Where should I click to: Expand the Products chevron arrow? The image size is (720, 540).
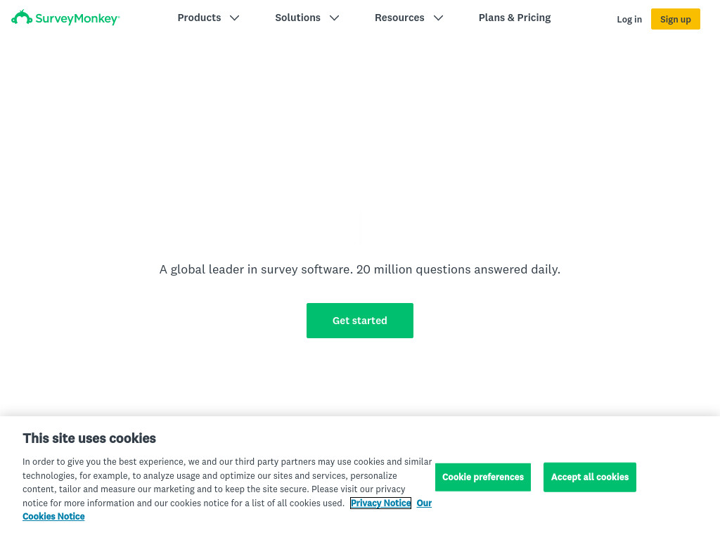click(x=235, y=18)
